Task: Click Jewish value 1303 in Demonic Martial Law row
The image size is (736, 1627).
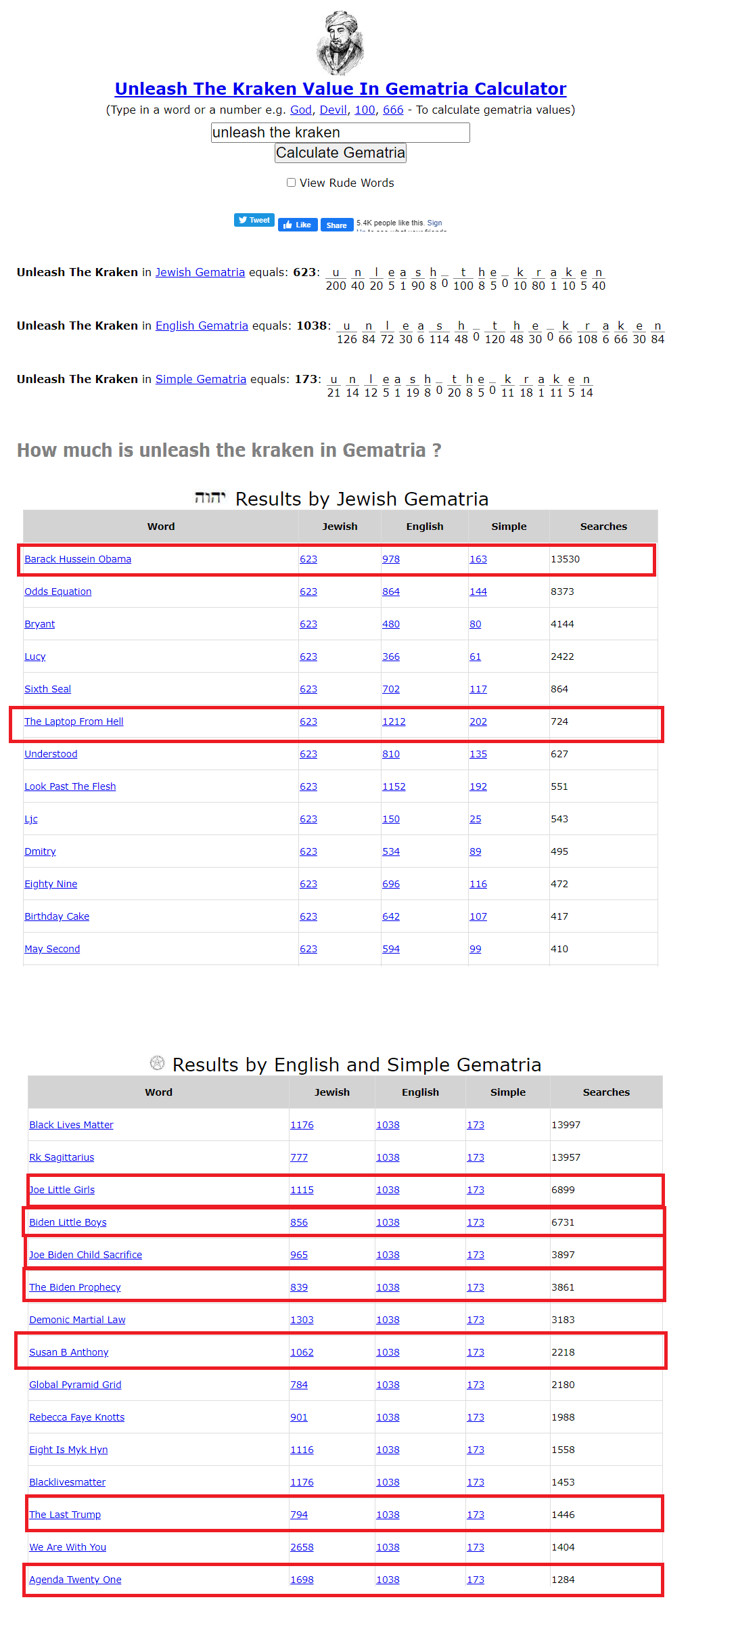Action: [302, 1320]
